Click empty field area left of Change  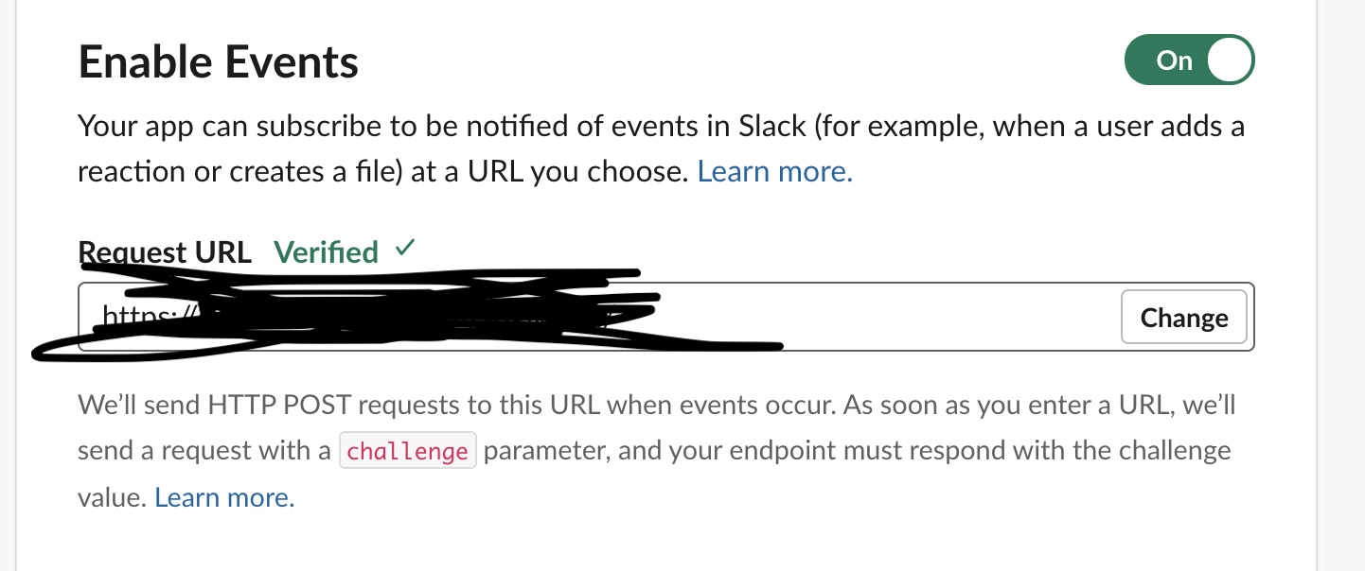947,318
